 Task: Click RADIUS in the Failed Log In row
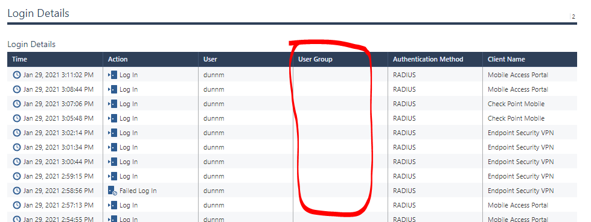click(404, 191)
